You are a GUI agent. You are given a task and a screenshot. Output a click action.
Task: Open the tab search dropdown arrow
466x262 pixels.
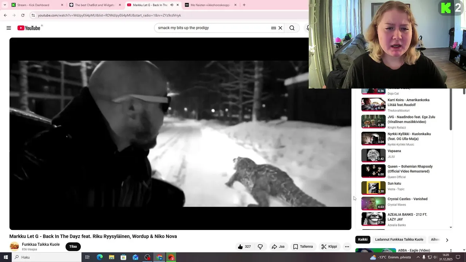point(5,5)
